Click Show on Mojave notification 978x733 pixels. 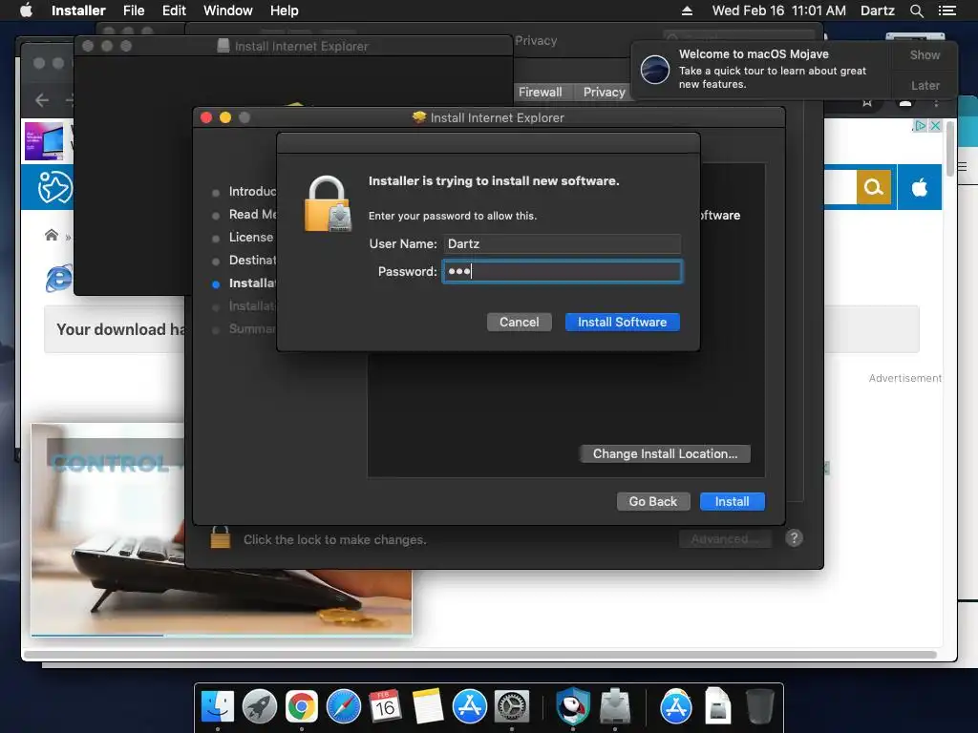pos(925,54)
